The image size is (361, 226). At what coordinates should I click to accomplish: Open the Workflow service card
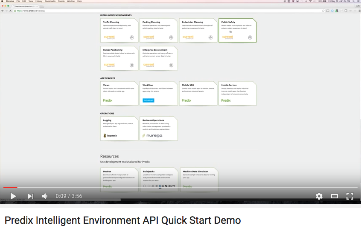(158, 93)
